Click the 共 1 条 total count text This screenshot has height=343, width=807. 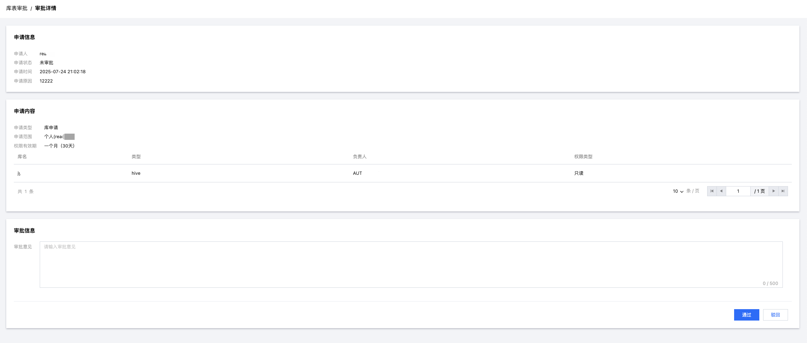(26, 192)
